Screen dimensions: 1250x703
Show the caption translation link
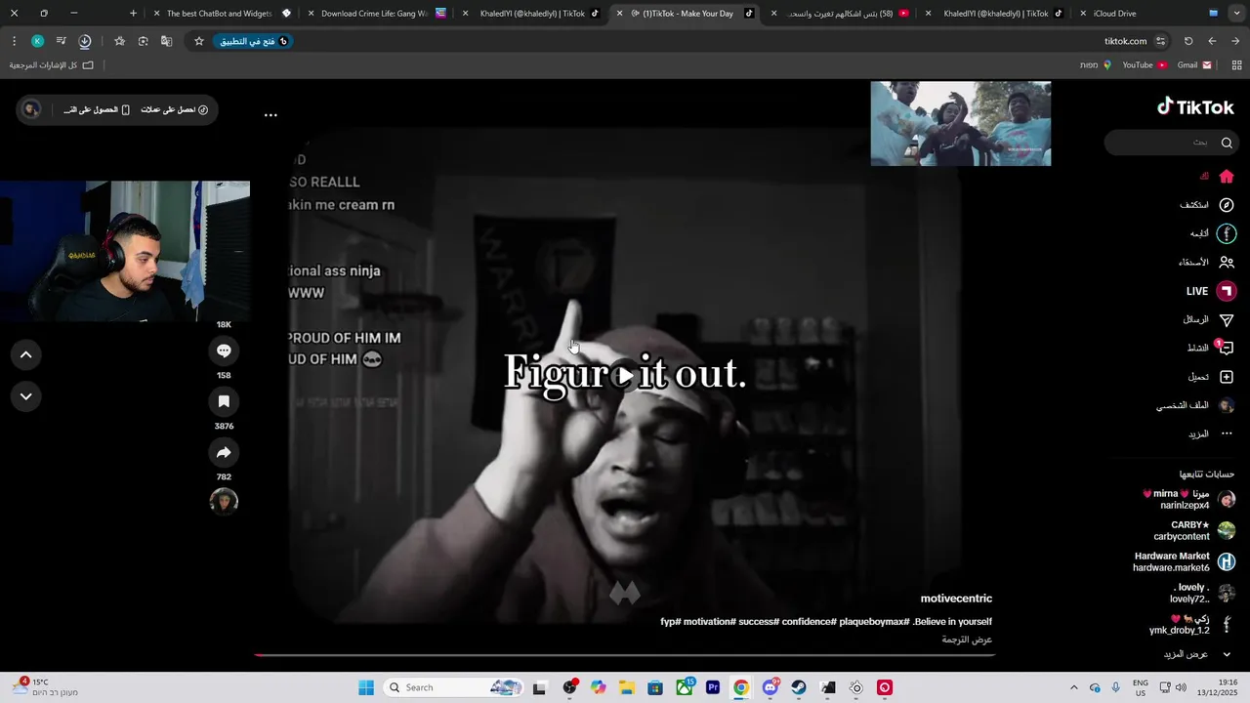pos(967,640)
